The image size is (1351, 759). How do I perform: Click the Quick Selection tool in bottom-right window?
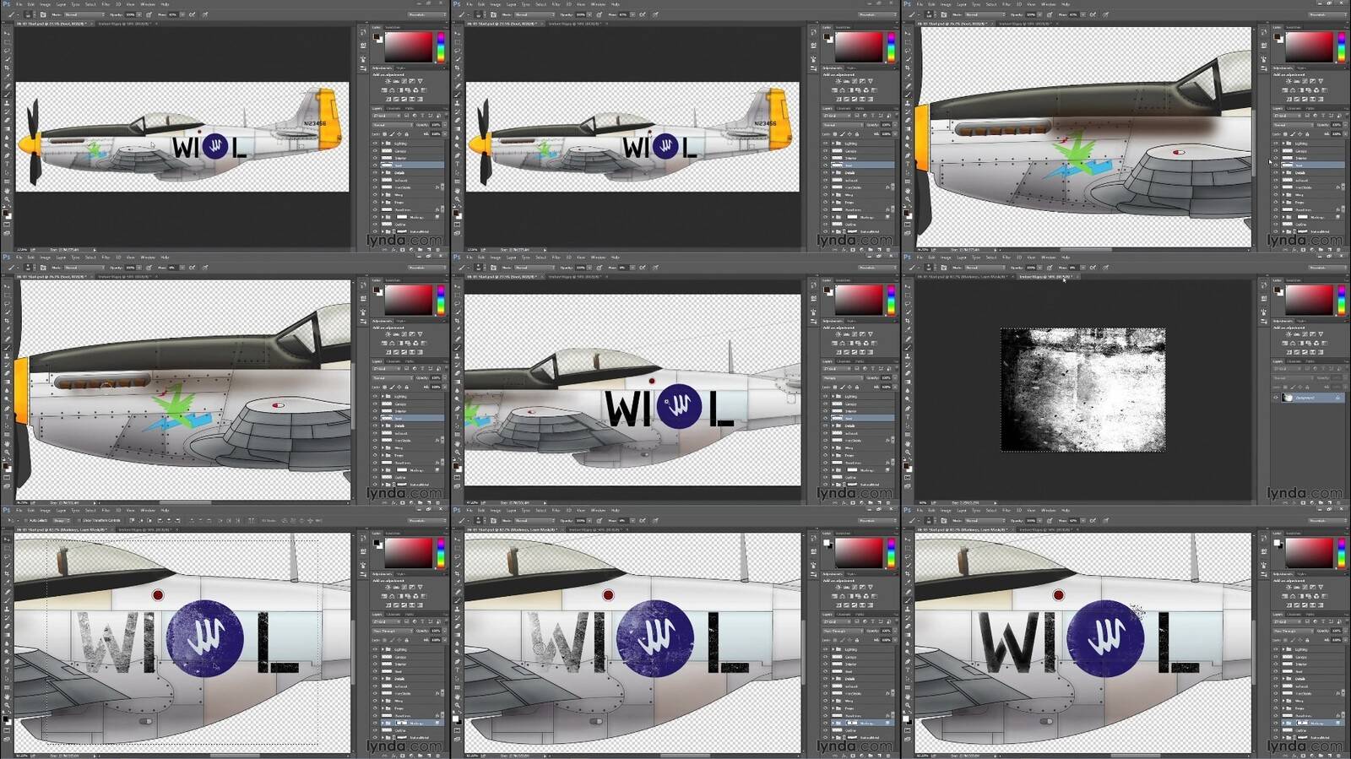(908, 566)
